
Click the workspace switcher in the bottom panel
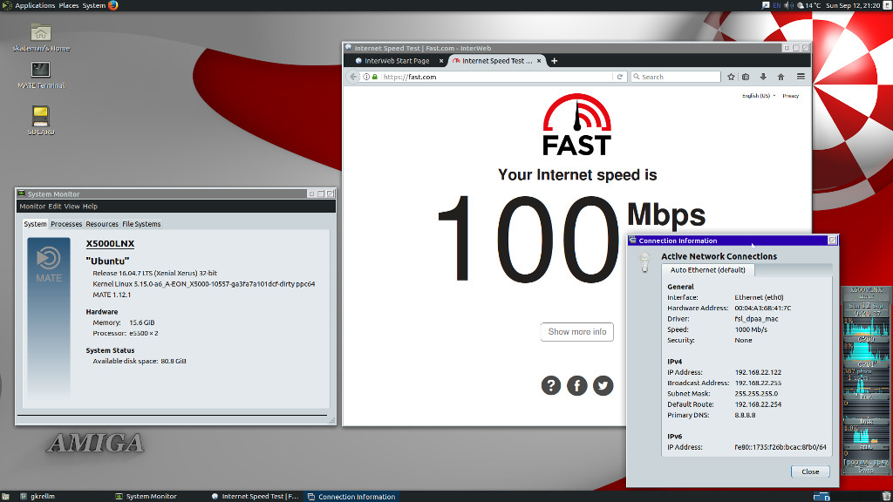coord(821,496)
